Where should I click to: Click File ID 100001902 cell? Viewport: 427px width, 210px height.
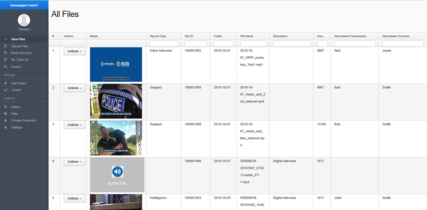[x=193, y=51]
